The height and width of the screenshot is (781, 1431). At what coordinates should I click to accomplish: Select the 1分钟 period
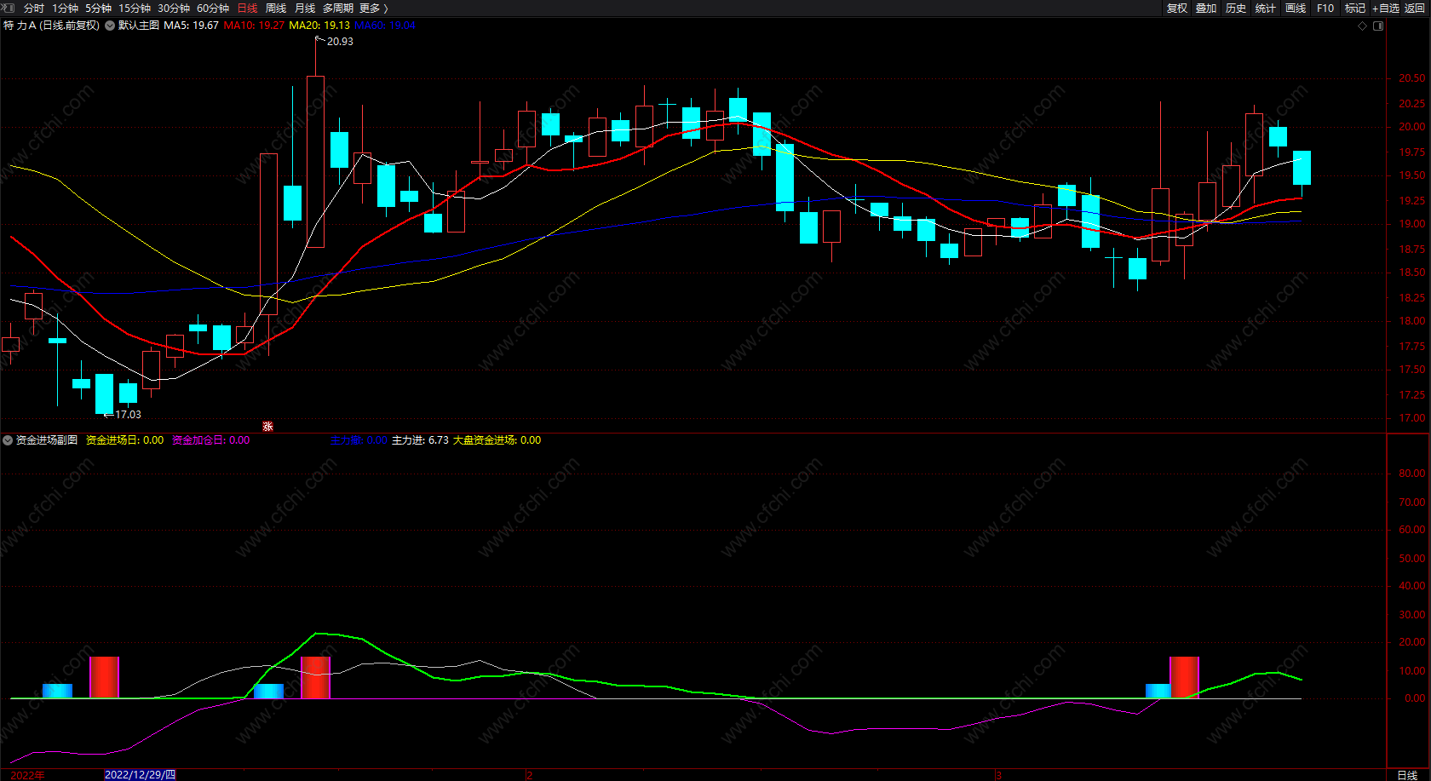(65, 9)
